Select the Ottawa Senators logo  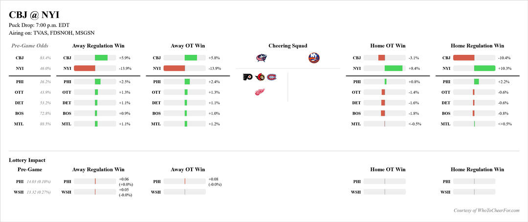point(260,77)
